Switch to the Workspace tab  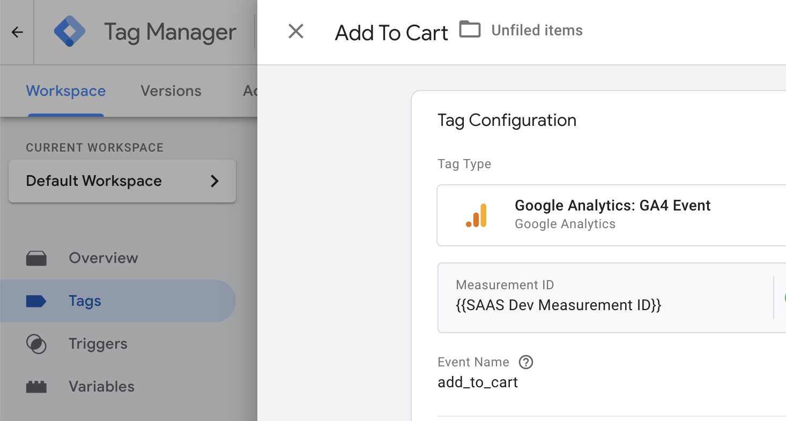click(66, 91)
